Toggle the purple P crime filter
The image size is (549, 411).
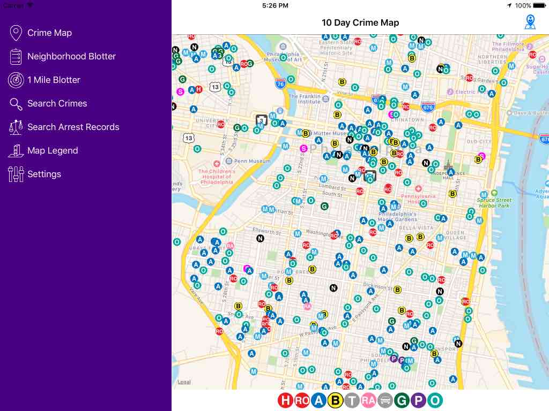pyautogui.click(x=418, y=400)
